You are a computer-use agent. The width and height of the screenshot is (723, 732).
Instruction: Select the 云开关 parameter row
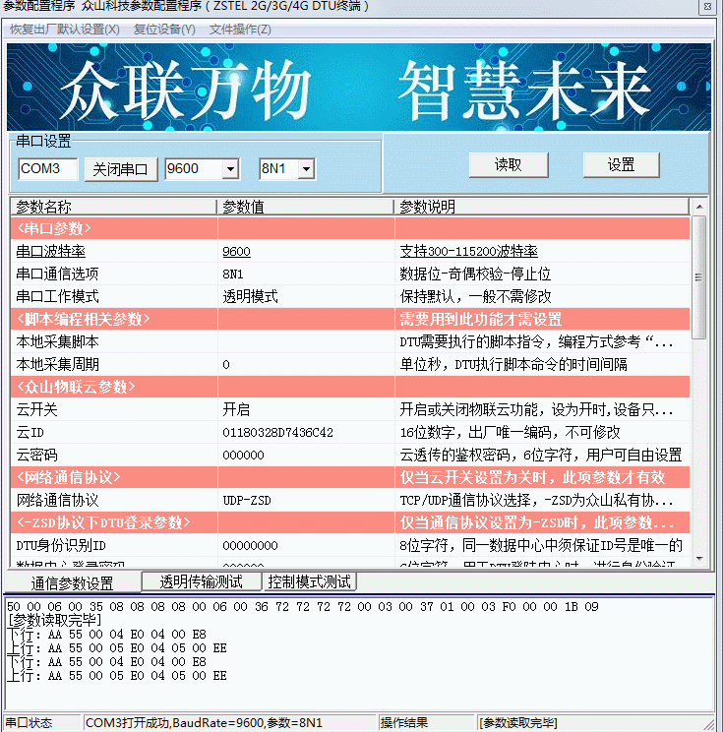pyautogui.click(x=350, y=409)
